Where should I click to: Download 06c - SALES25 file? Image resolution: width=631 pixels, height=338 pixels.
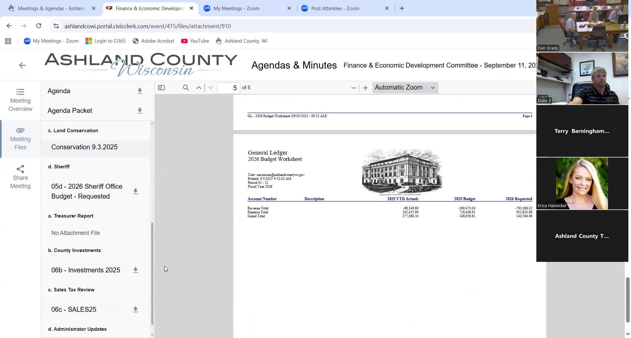(x=135, y=309)
